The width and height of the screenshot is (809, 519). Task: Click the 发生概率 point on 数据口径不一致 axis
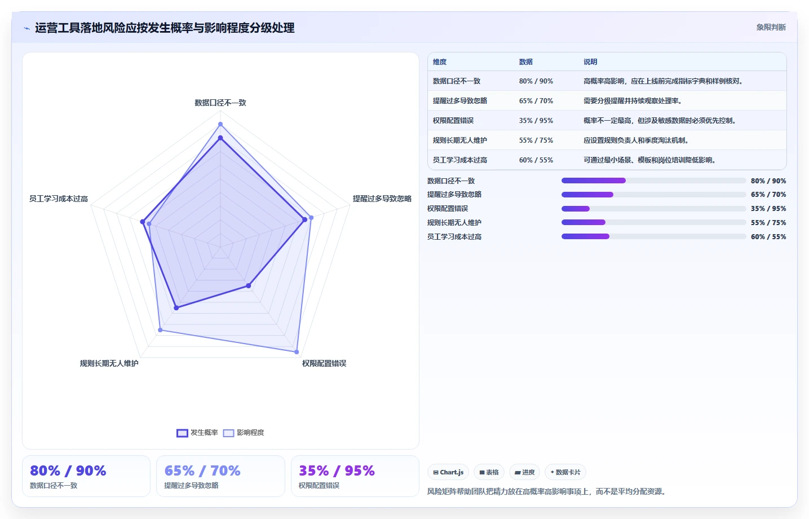pos(220,138)
